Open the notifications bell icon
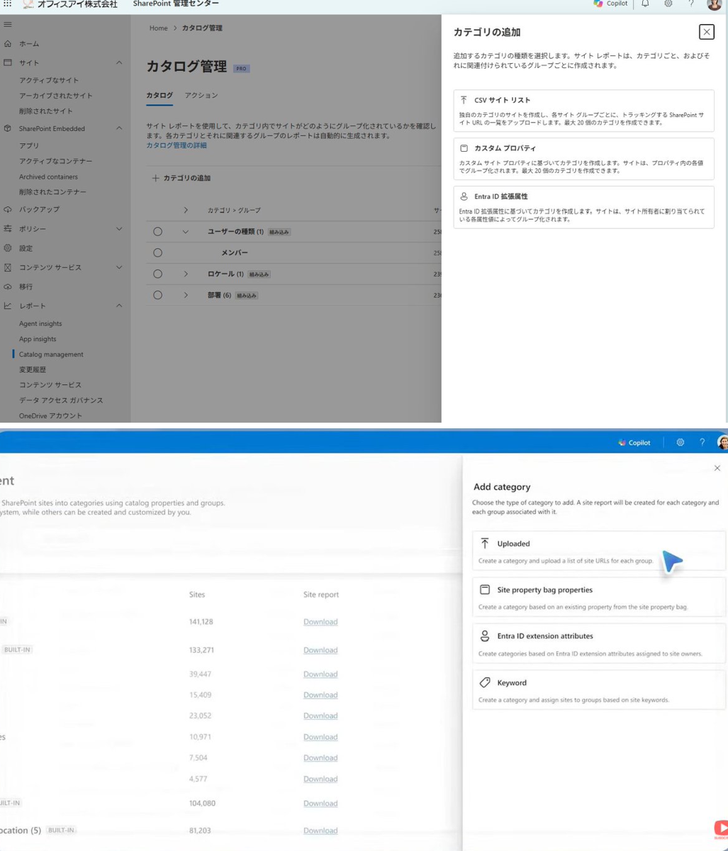Screen dimensions: 728x851 (646, 4)
